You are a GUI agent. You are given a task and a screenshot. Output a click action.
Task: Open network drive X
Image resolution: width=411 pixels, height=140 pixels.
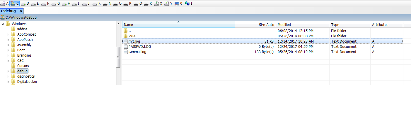point(158,3)
